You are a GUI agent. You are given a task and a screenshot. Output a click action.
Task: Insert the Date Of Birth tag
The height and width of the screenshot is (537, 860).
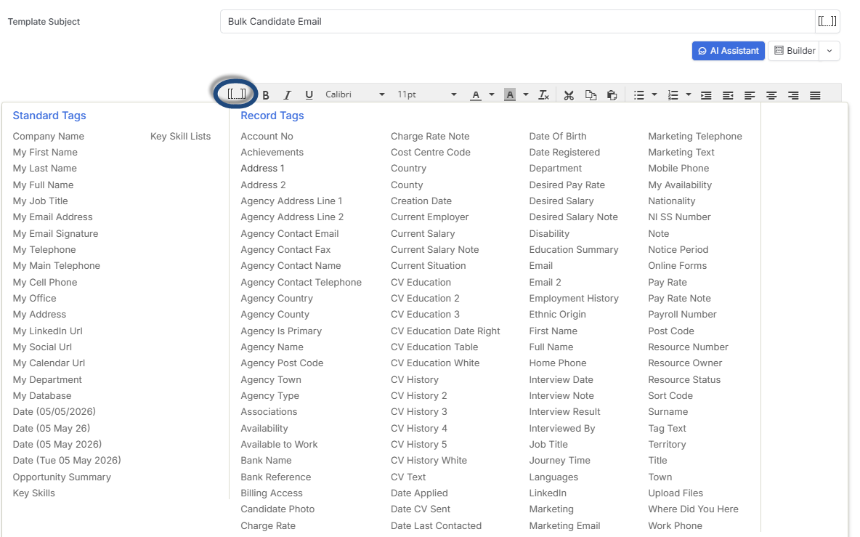pos(557,136)
